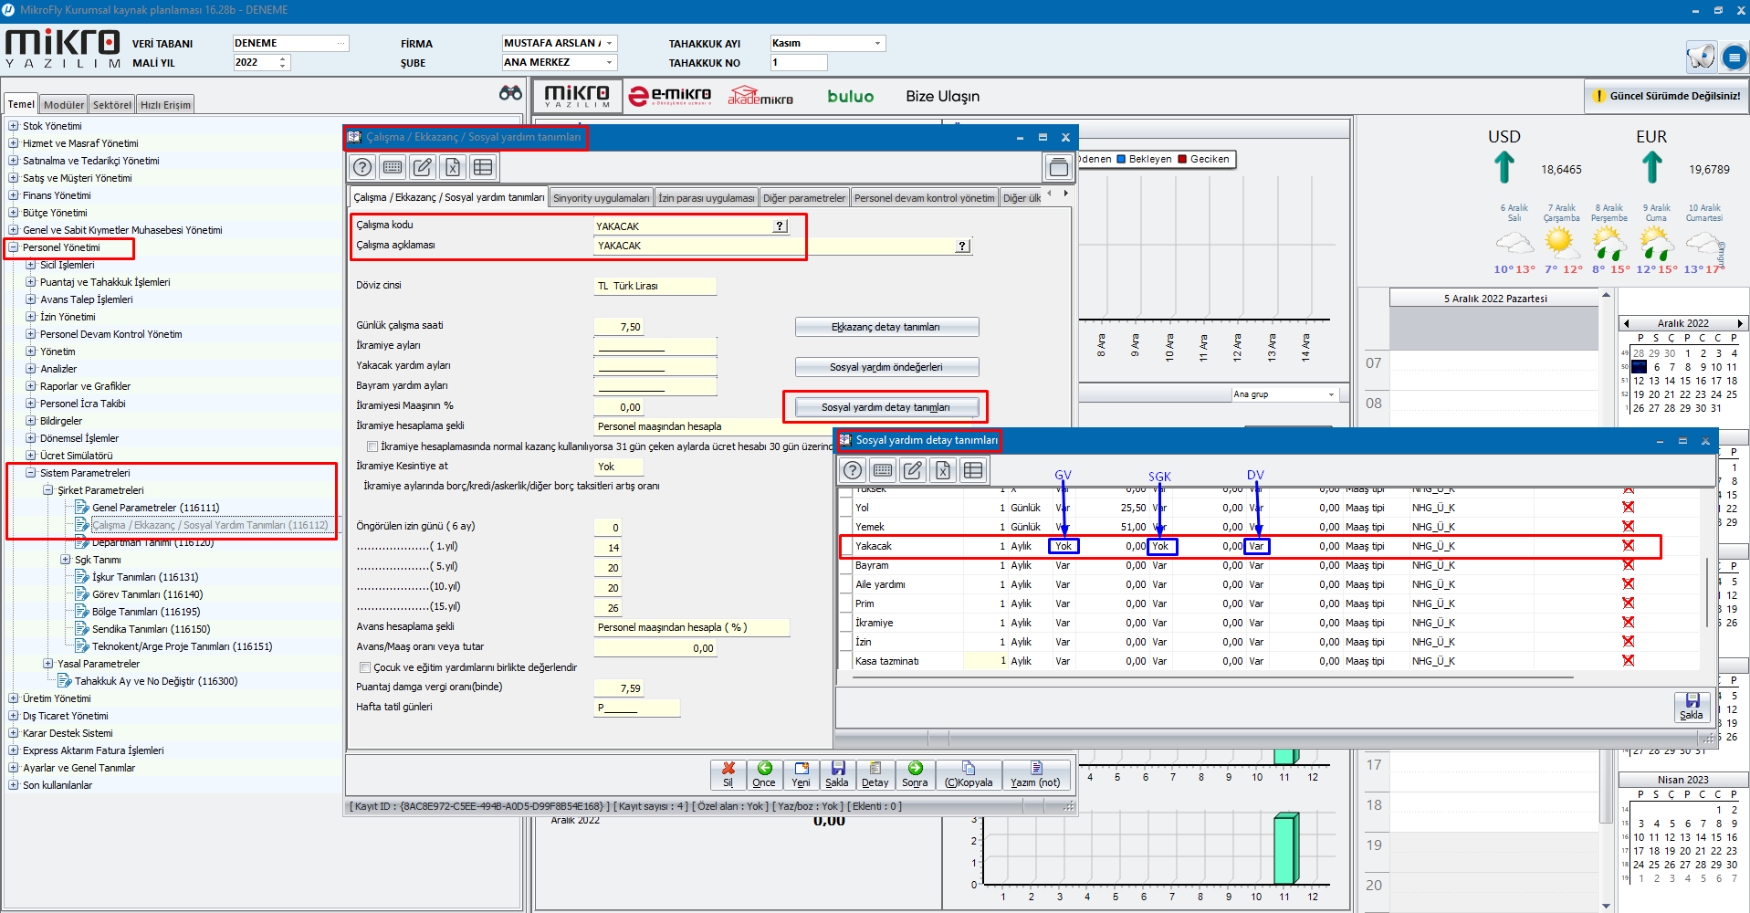This screenshot has height=913, width=1750.
Task: Click red delete X in Prim row
Action: pyautogui.click(x=1628, y=603)
